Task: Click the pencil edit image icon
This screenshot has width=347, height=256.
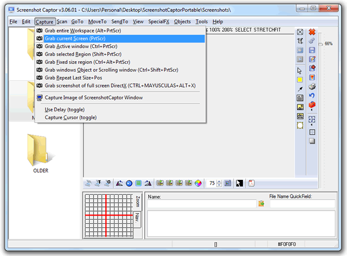Action: (x=312, y=59)
